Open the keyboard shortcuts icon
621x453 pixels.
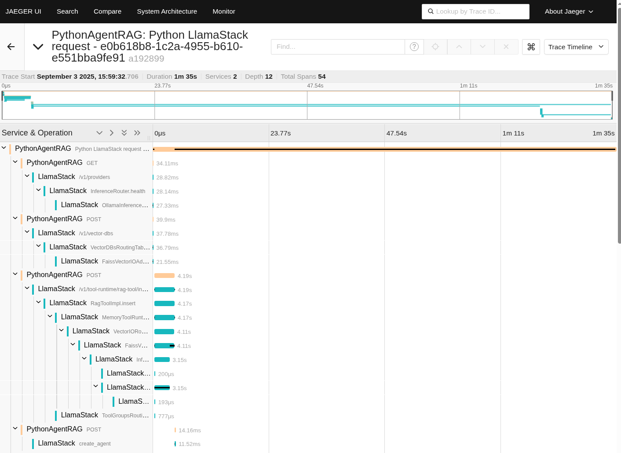pyautogui.click(x=531, y=47)
